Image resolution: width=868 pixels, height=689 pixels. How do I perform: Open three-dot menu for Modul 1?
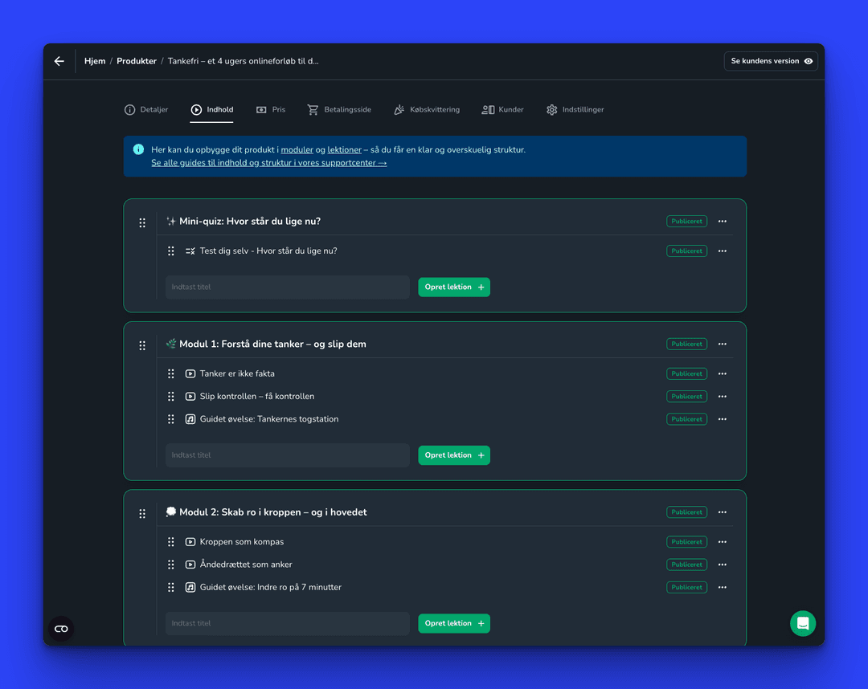(723, 344)
